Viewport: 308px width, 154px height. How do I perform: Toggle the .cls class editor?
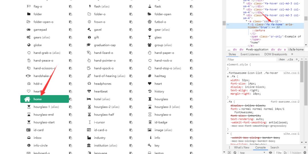(290, 59)
